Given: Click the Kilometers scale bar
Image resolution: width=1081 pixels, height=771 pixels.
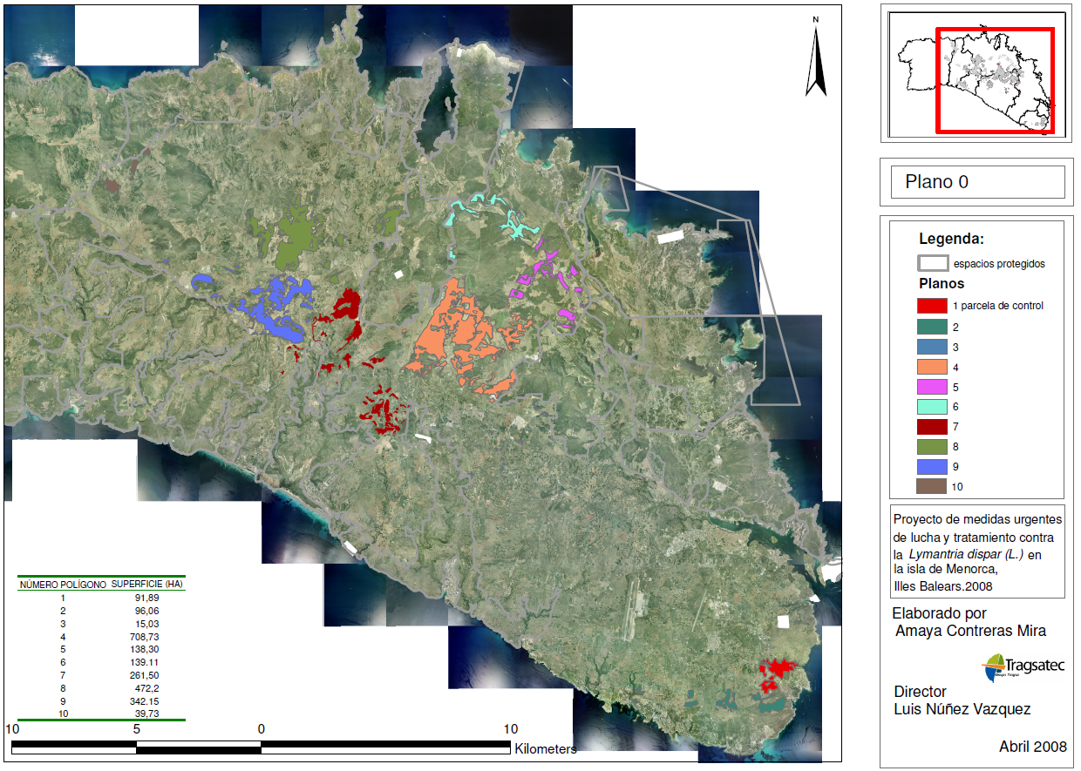Looking at the screenshot, I should pyautogui.click(x=262, y=747).
